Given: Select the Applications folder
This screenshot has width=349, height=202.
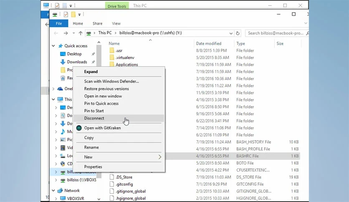Looking at the screenshot, I should (126, 65).
